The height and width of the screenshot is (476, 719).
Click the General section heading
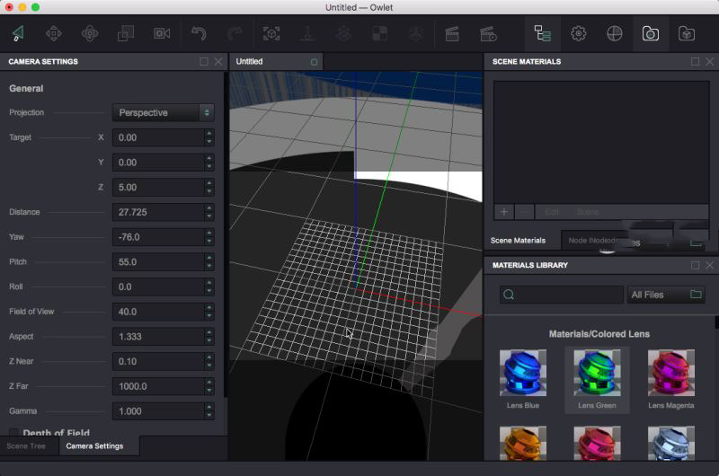[26, 88]
